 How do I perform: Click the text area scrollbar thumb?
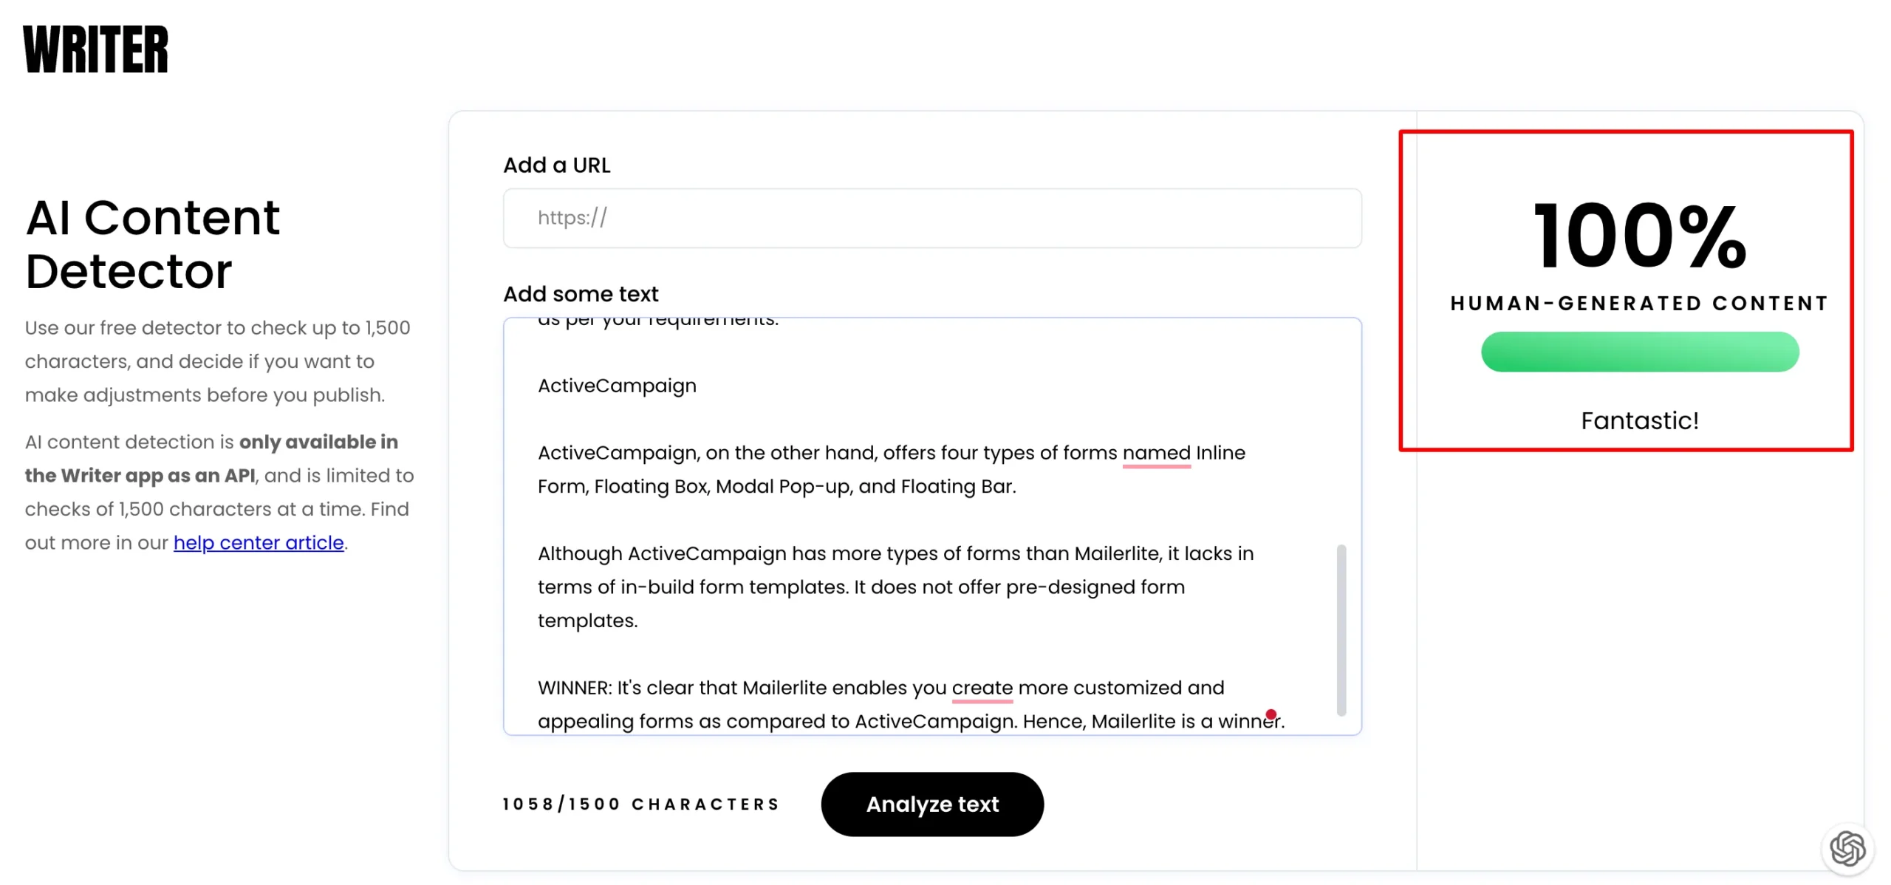click(x=1341, y=629)
